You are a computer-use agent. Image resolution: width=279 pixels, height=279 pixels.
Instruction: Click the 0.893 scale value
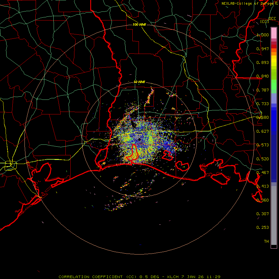(x=263, y=62)
